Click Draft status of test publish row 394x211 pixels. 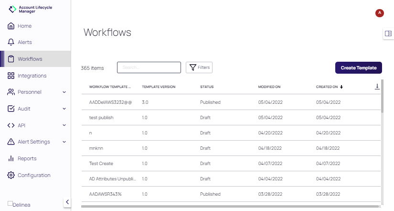tap(205, 118)
